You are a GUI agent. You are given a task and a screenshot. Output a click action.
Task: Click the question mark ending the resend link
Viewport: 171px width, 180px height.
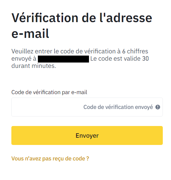[x=88, y=159]
